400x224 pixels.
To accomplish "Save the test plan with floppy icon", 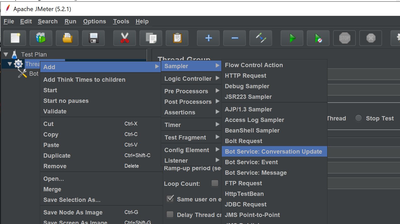I will coord(94,38).
